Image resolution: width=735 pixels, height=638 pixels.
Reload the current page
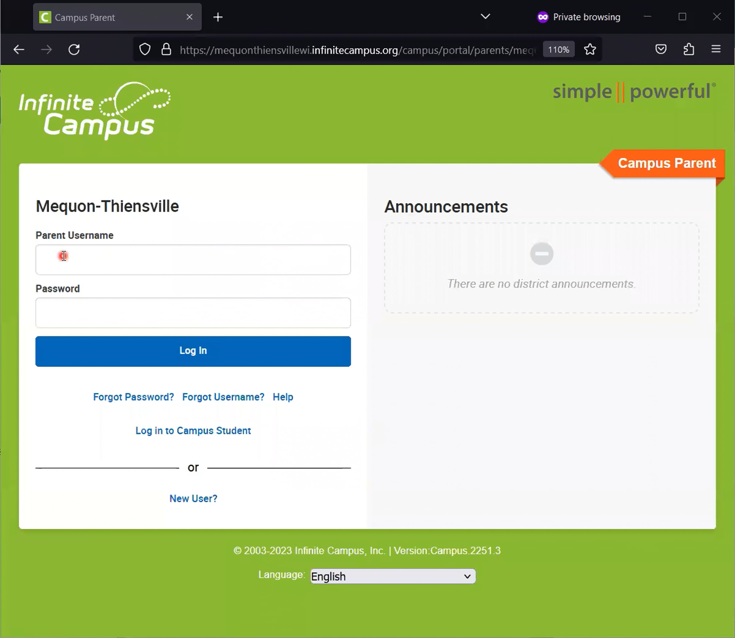74,49
